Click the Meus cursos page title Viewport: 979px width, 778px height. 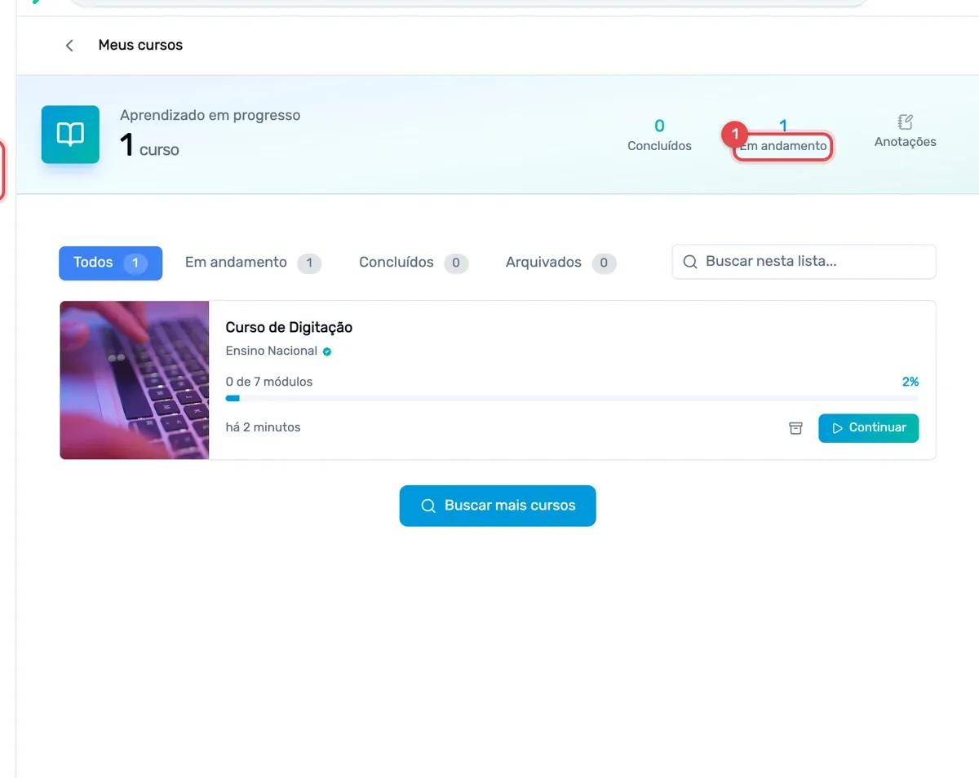point(140,46)
